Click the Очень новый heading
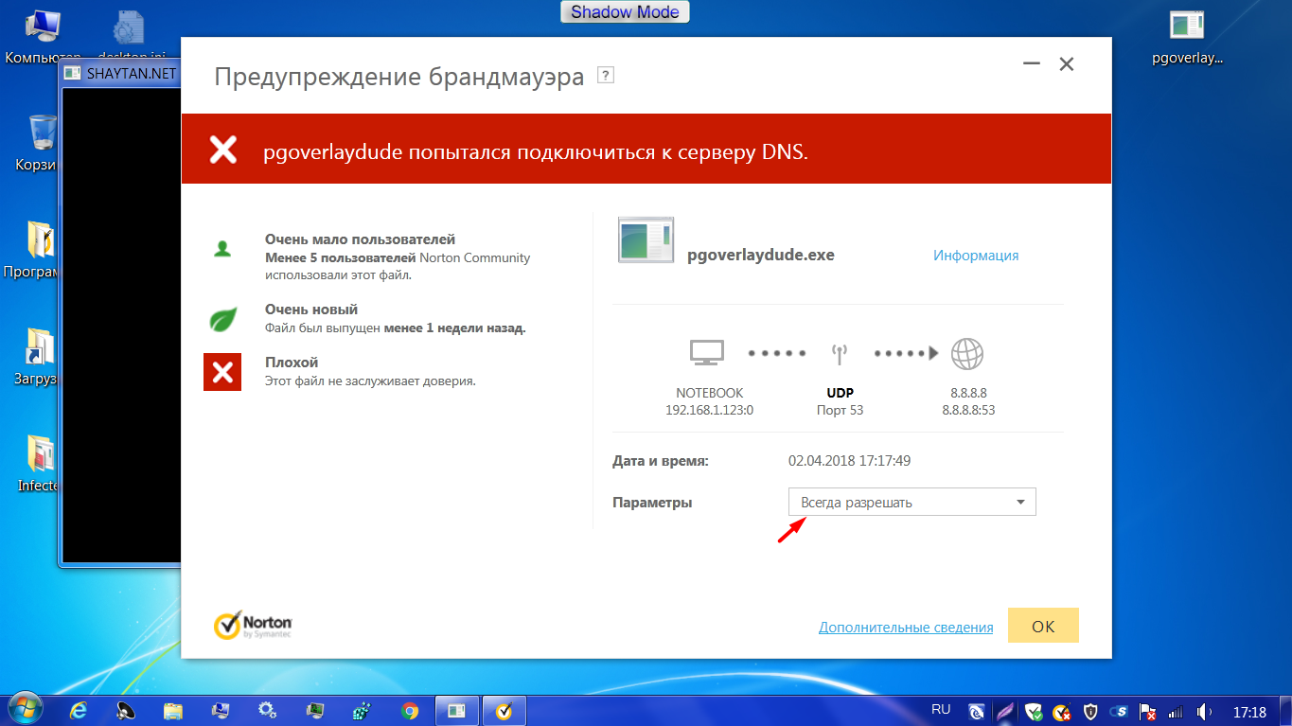 [x=311, y=310]
